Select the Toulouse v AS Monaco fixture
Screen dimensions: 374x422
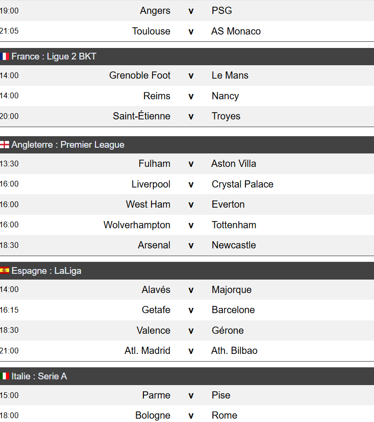coord(190,31)
